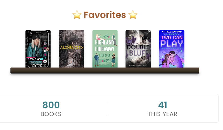Click the 800 books count
Viewport: 223px width, 130px height.
(x=51, y=105)
